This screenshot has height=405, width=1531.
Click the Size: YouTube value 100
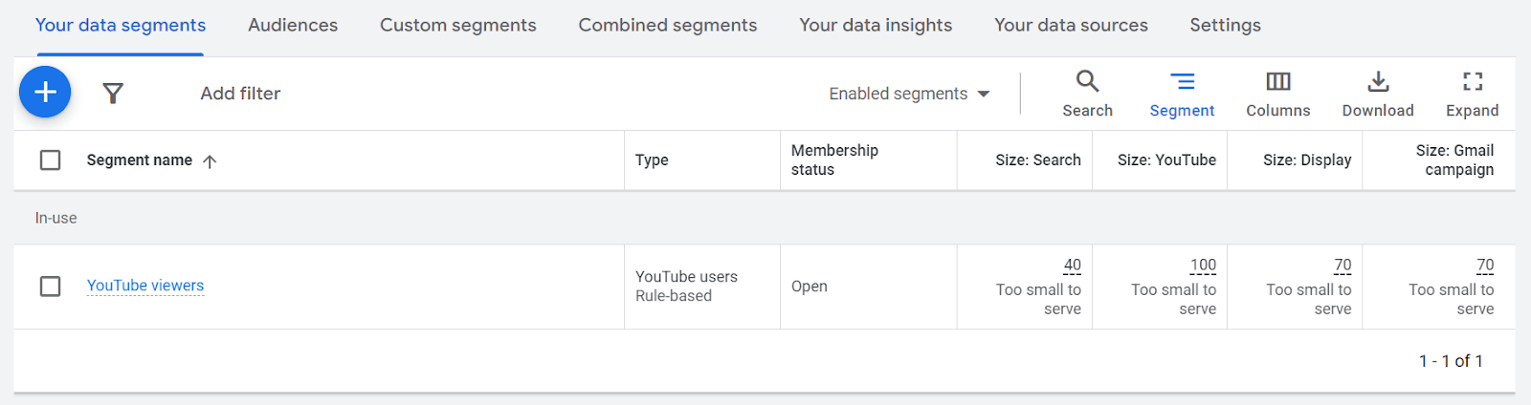[x=1203, y=266]
